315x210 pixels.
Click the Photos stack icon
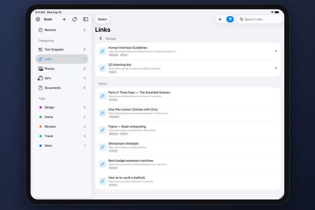tap(40, 69)
